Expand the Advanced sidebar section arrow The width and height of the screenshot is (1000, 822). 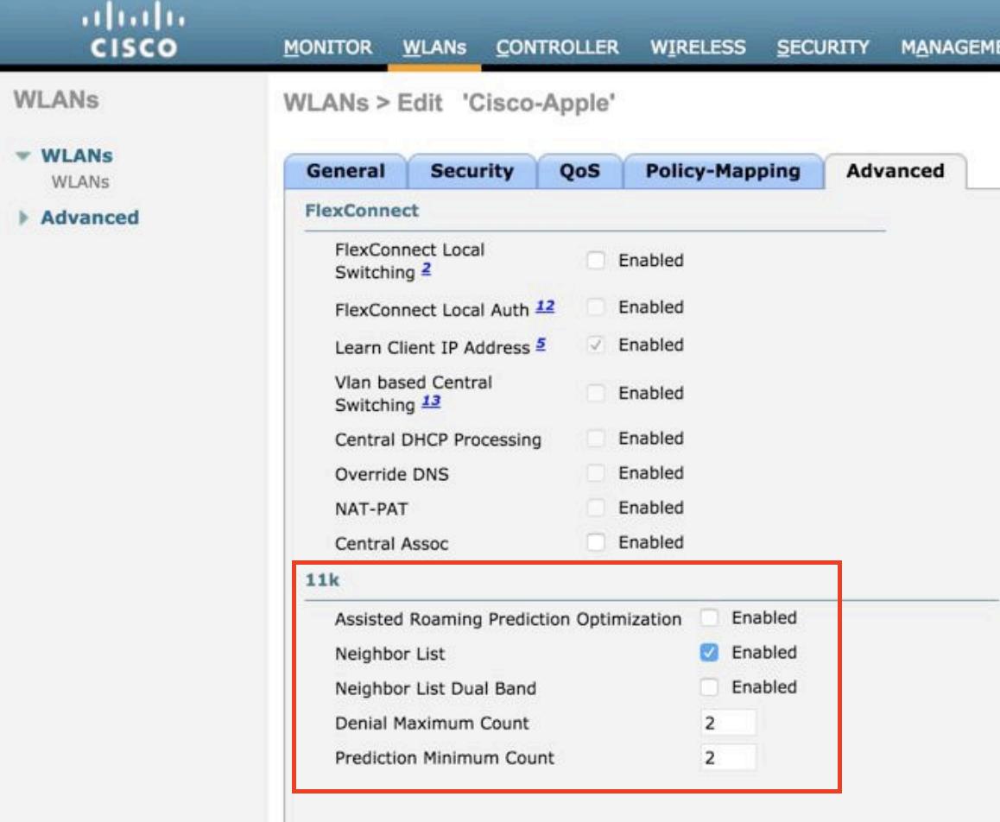[x=23, y=218]
